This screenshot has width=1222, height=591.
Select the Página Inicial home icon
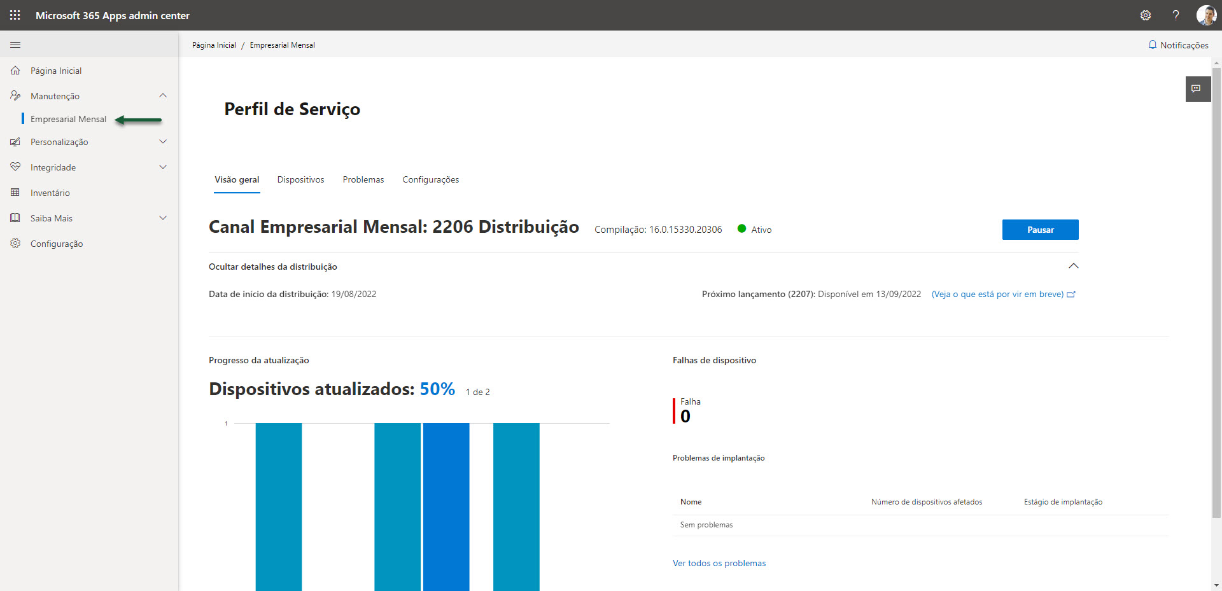pos(15,70)
